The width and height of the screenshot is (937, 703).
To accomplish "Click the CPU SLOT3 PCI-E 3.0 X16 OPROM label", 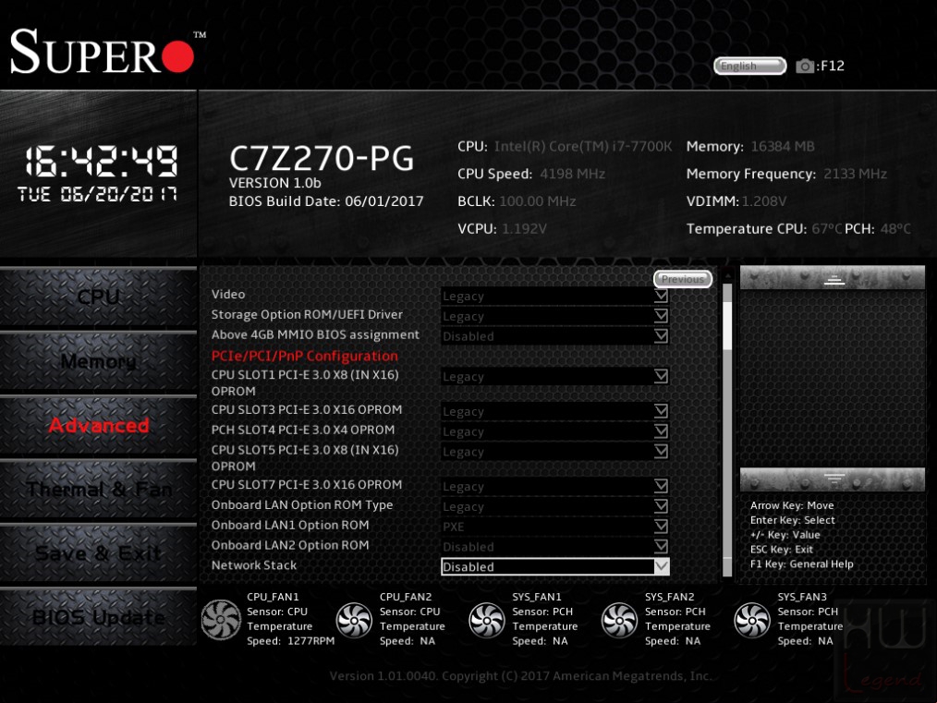I will click(x=307, y=409).
